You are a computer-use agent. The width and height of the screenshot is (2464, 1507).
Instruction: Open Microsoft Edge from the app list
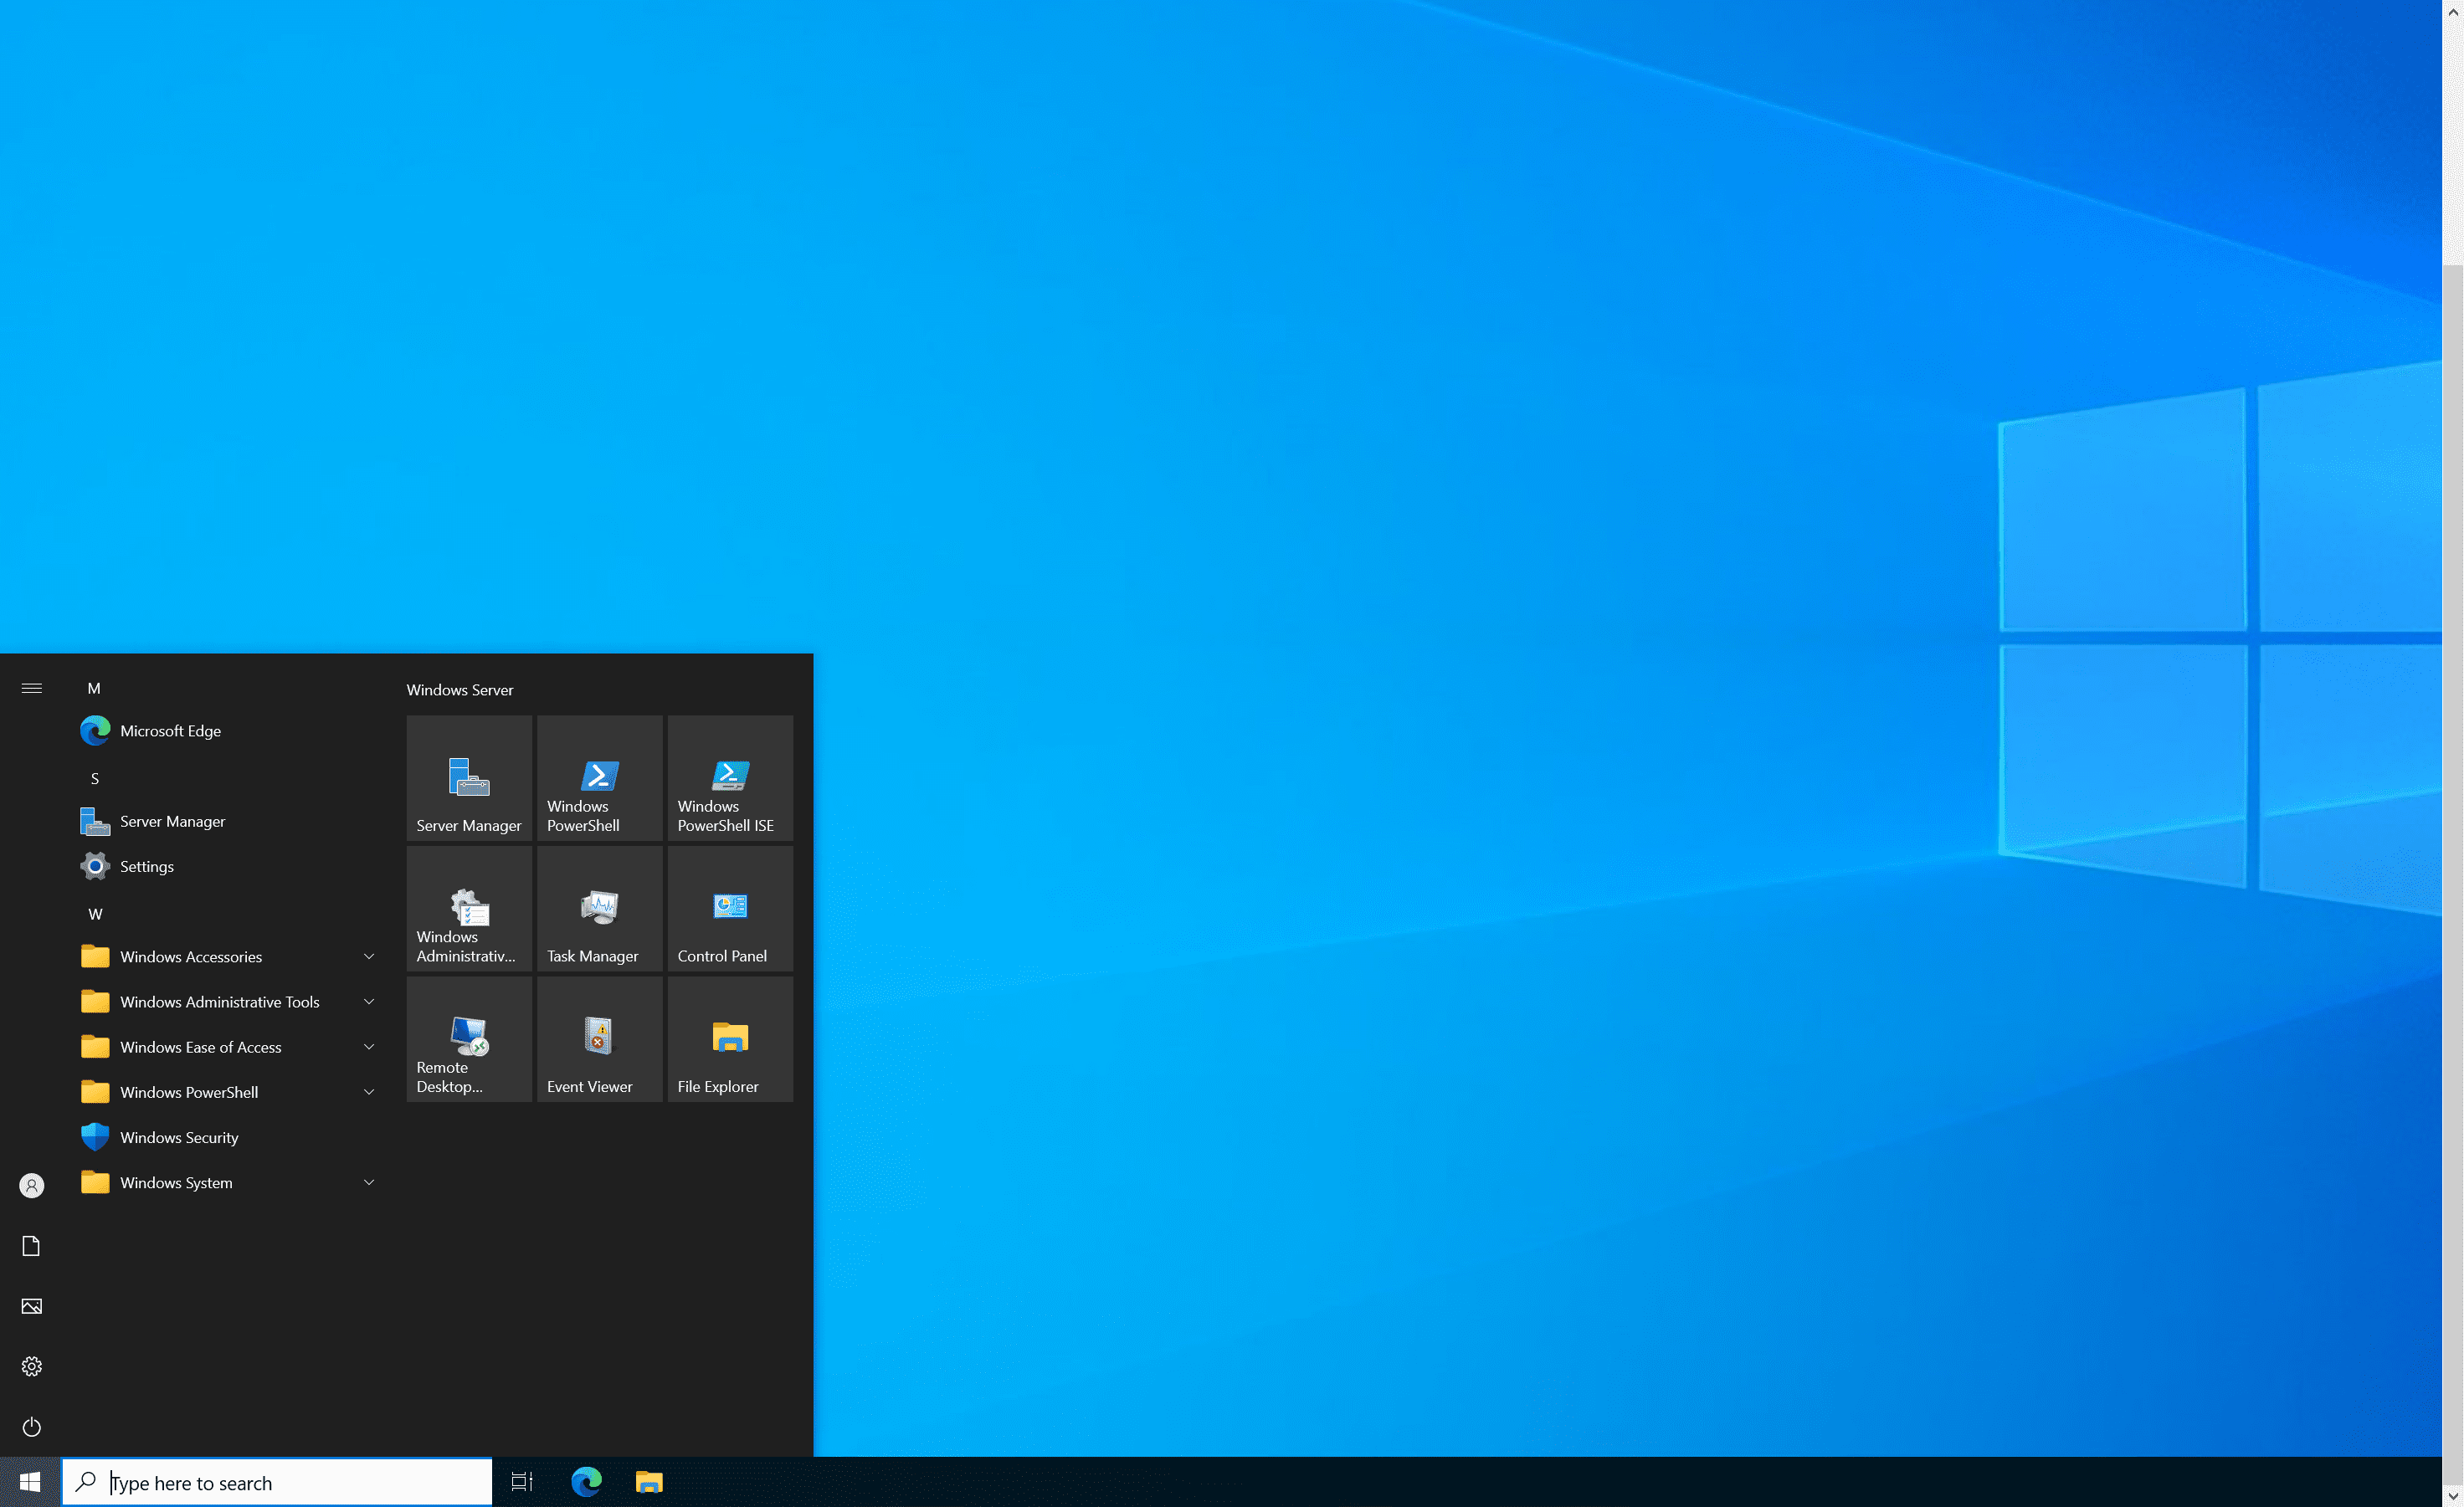pos(170,730)
